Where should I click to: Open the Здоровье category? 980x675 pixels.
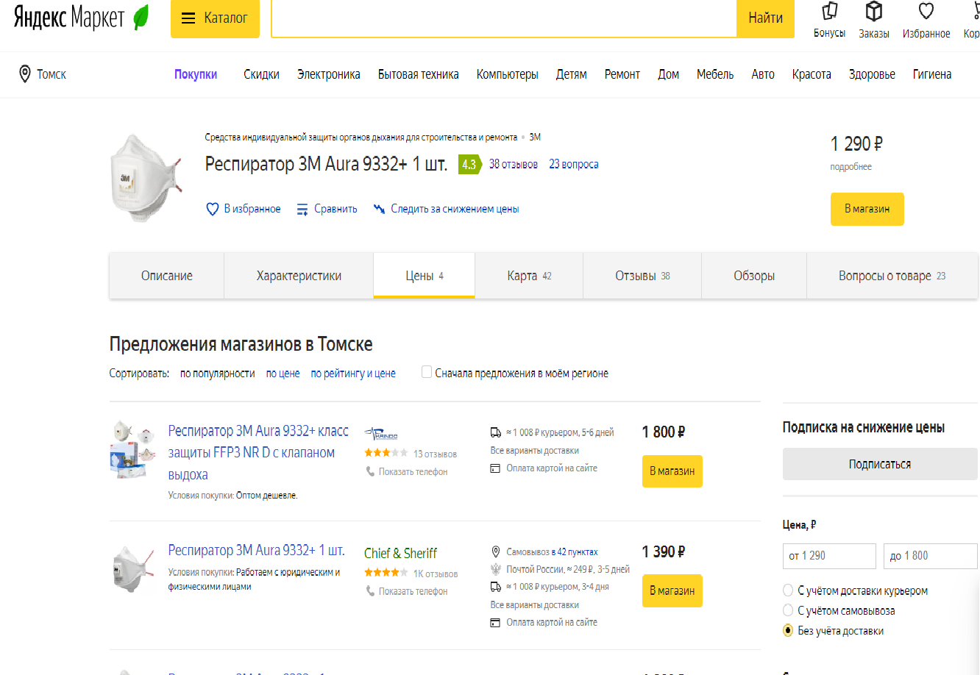click(x=872, y=74)
